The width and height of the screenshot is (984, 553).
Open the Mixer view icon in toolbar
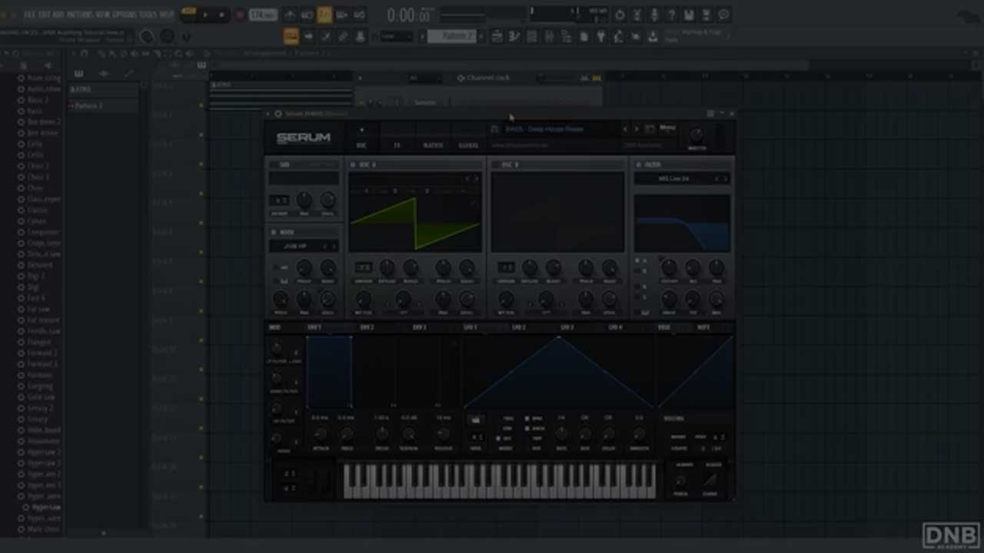(548, 36)
